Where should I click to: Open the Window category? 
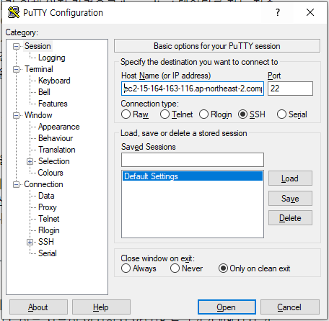(38, 115)
